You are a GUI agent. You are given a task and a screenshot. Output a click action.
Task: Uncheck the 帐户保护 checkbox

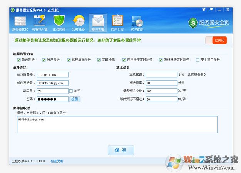click(44, 60)
